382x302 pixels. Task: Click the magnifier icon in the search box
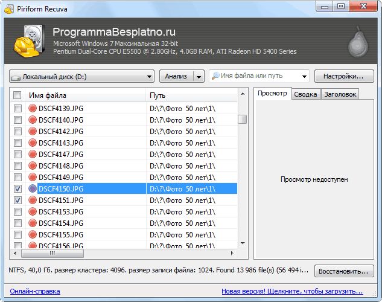[215, 76]
